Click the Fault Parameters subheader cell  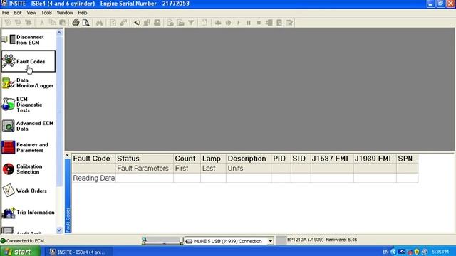coord(145,169)
